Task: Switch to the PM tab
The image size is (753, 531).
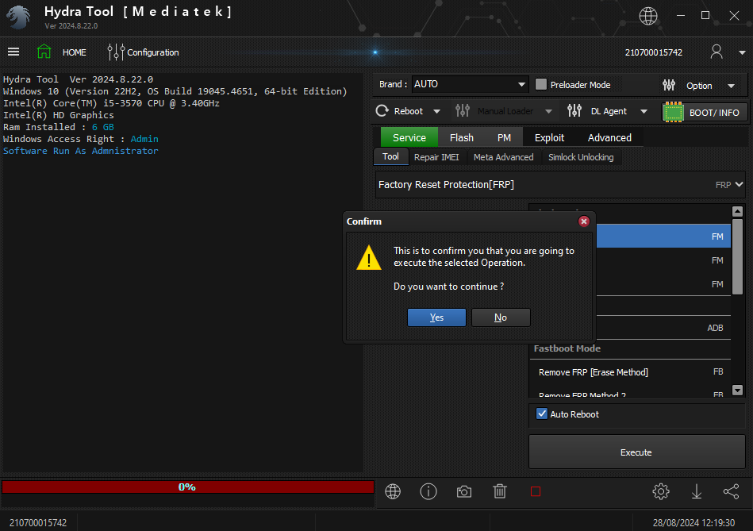Action: (x=504, y=137)
